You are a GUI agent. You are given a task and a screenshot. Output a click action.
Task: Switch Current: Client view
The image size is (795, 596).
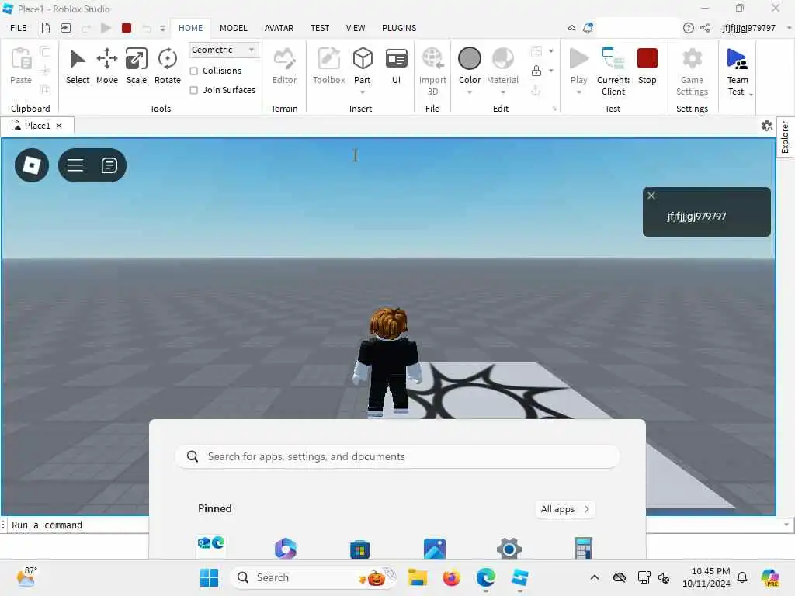(613, 71)
